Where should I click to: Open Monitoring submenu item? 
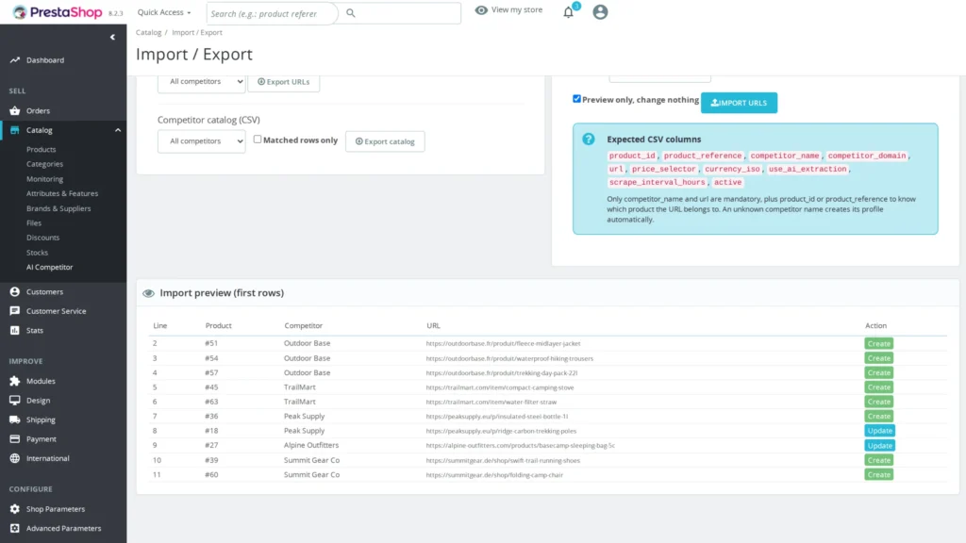[x=44, y=178]
